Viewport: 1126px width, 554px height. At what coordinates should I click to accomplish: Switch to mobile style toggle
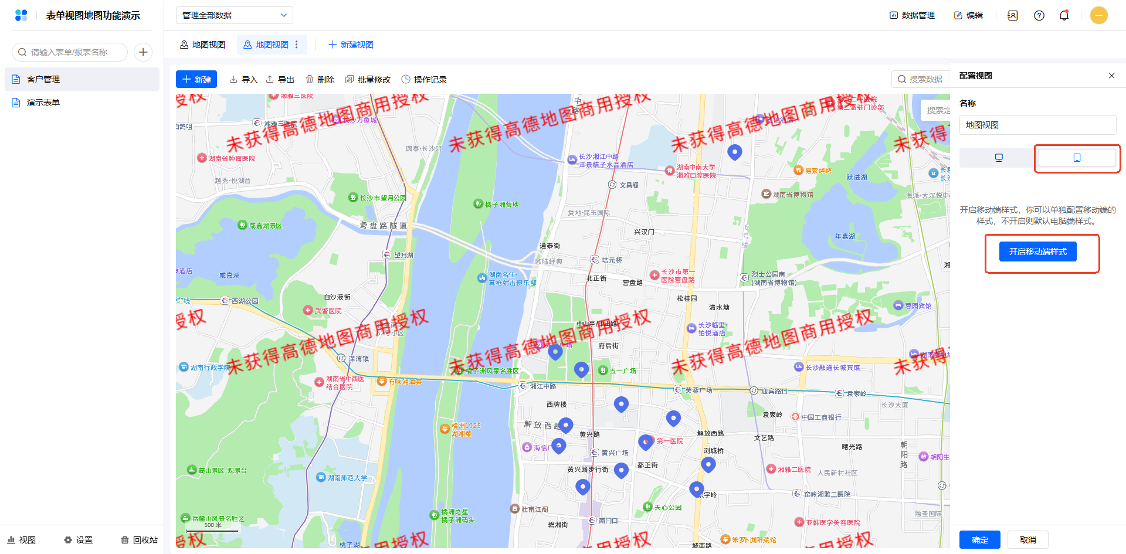[x=1077, y=158]
